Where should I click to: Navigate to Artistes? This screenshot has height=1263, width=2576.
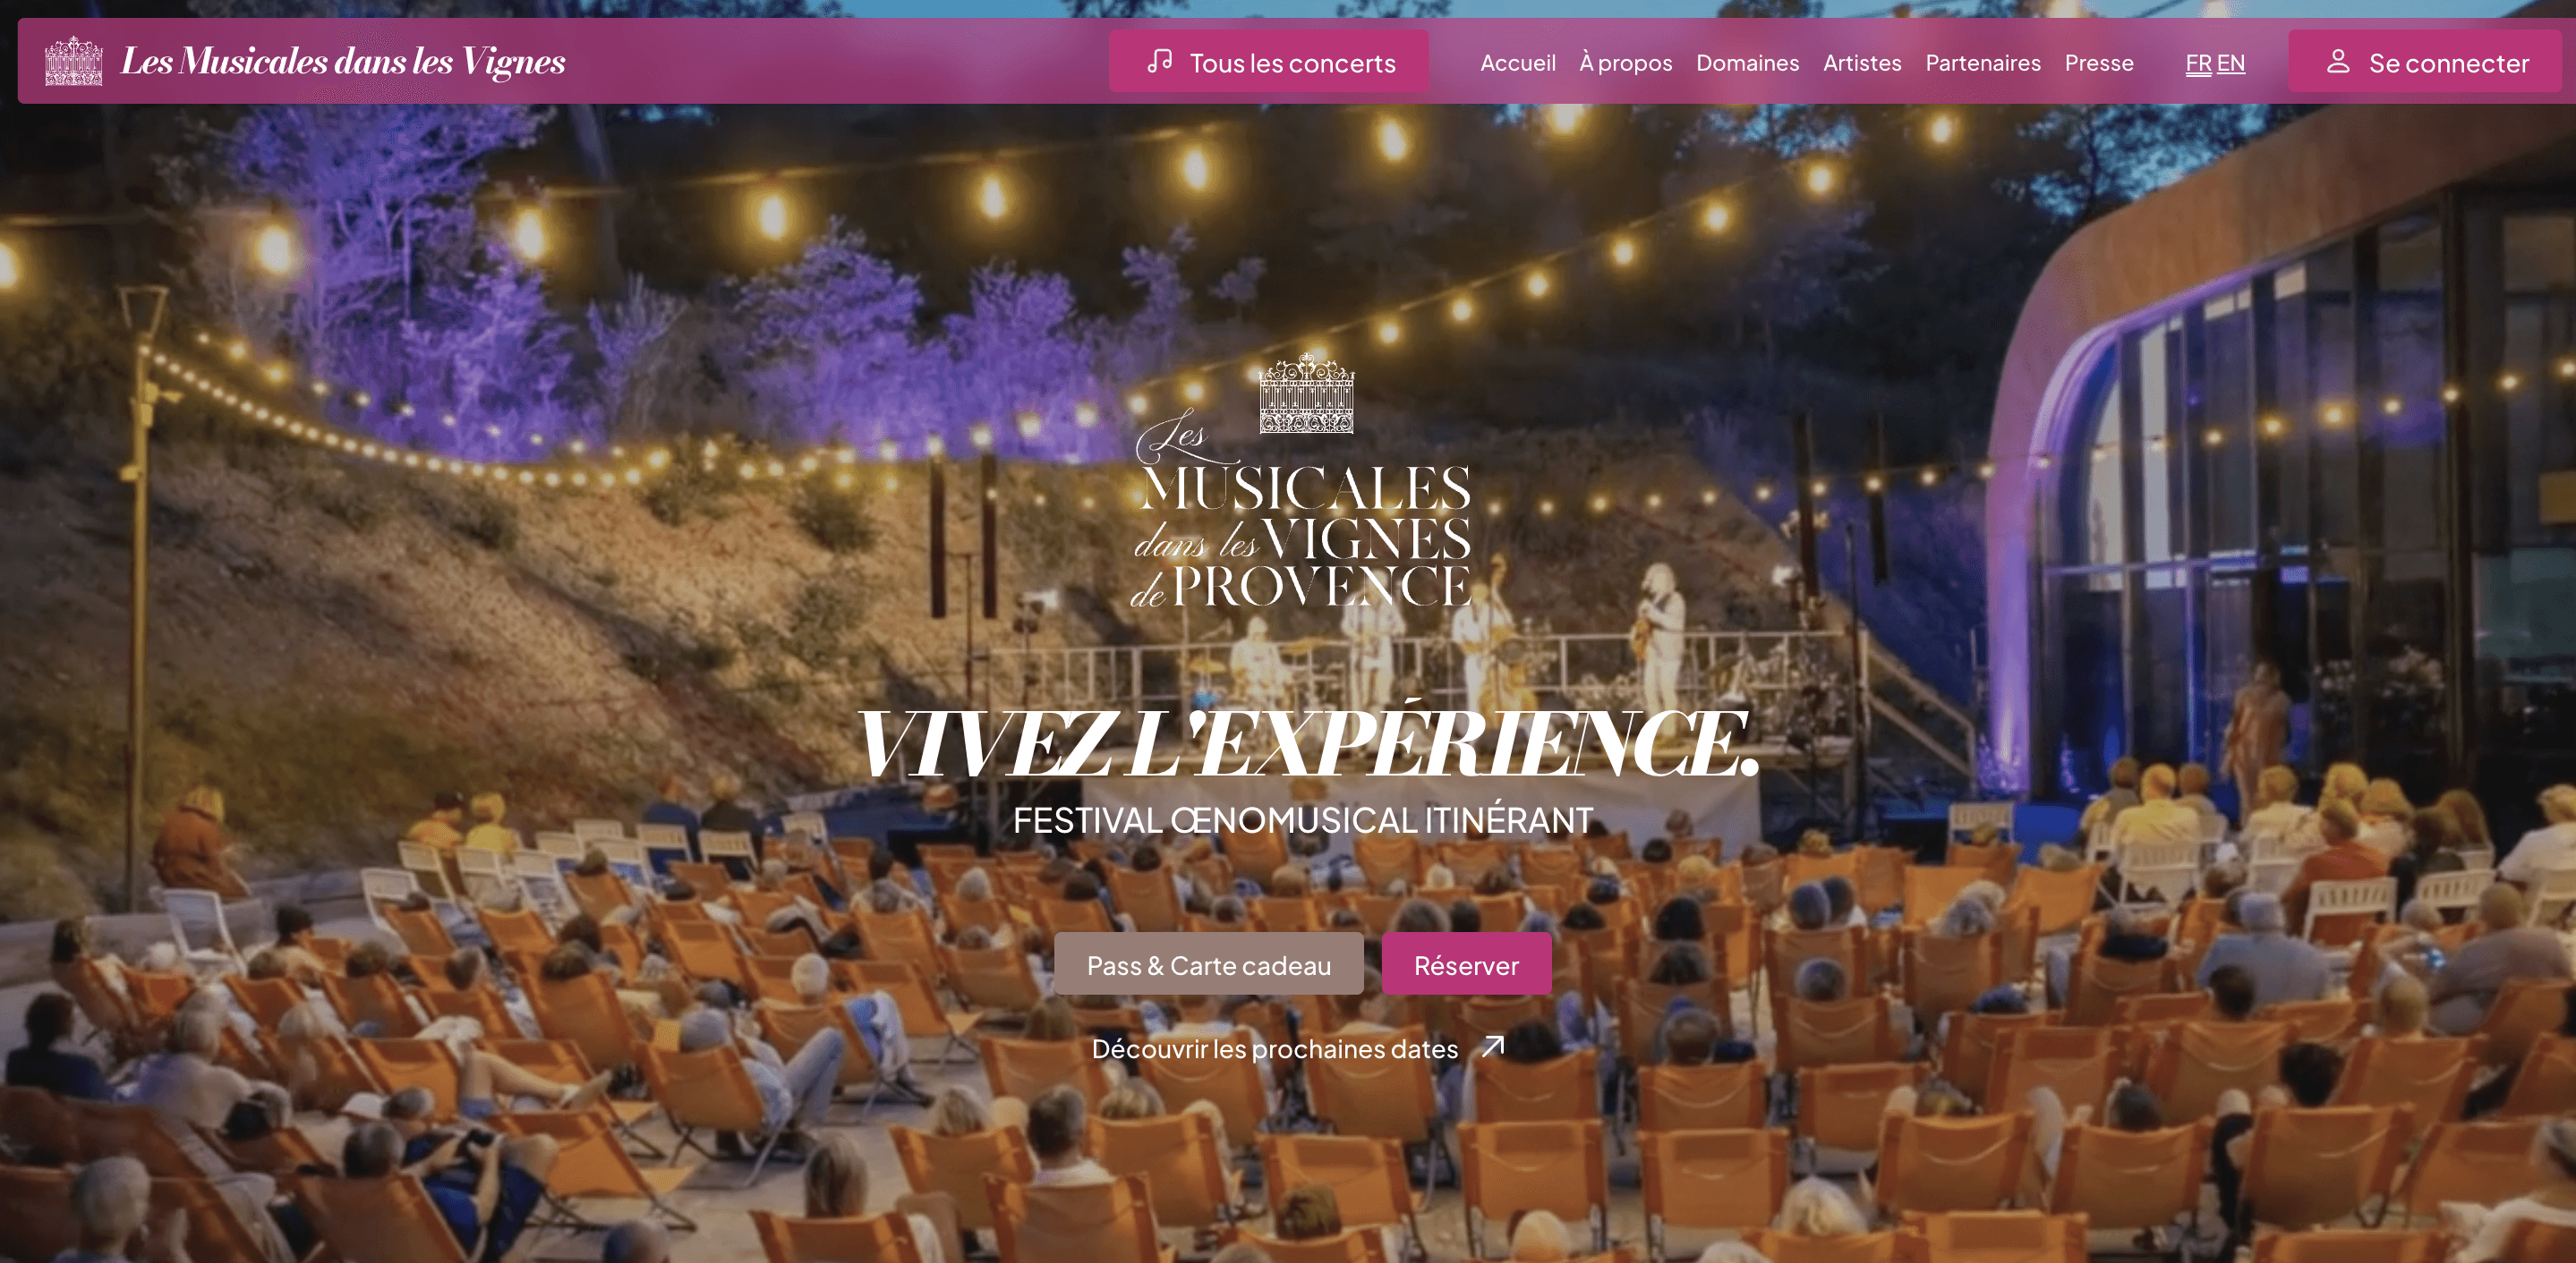pos(1862,63)
